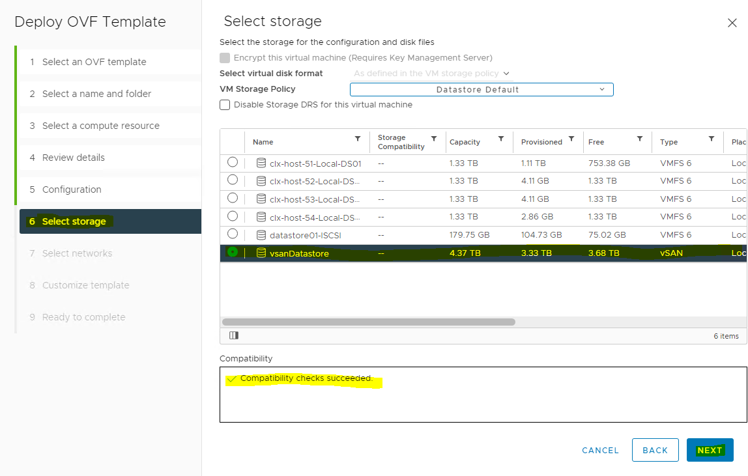This screenshot has width=748, height=476.
Task: Click the 2.86 GB provisioned cell
Action: [537, 217]
